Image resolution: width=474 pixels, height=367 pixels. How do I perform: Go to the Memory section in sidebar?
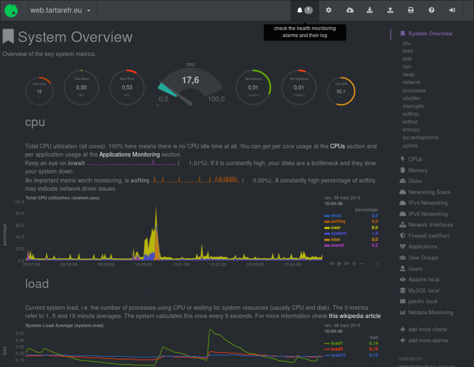point(418,170)
